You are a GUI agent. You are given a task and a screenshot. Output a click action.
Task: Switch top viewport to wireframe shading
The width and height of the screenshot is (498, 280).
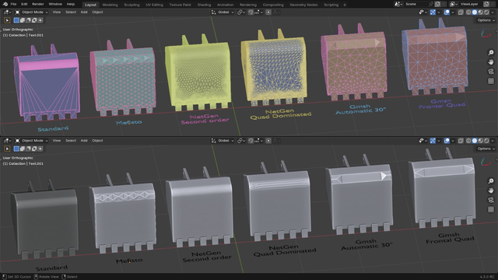(x=468, y=12)
